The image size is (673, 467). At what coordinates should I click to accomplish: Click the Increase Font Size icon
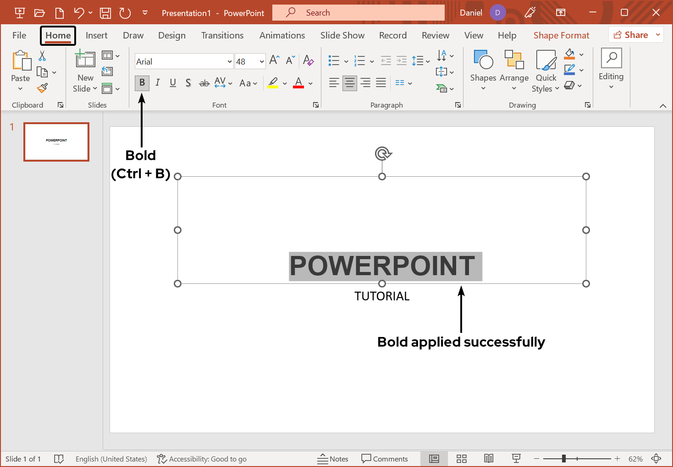click(x=274, y=60)
